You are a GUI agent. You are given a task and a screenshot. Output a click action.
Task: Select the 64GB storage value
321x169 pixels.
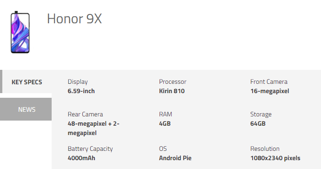pos(258,123)
